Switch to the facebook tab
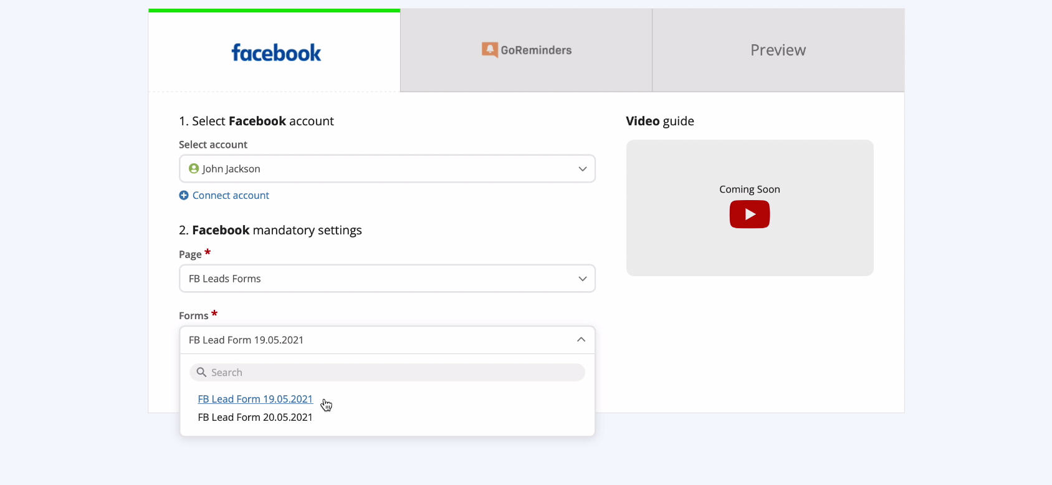The height and width of the screenshot is (485, 1052). pos(274,50)
